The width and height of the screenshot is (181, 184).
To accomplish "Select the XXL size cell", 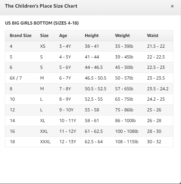I will (x=44, y=131).
